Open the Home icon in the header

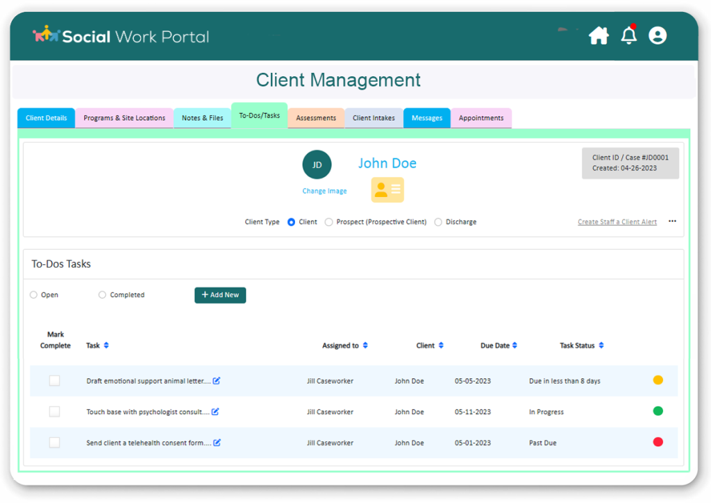[x=599, y=35]
